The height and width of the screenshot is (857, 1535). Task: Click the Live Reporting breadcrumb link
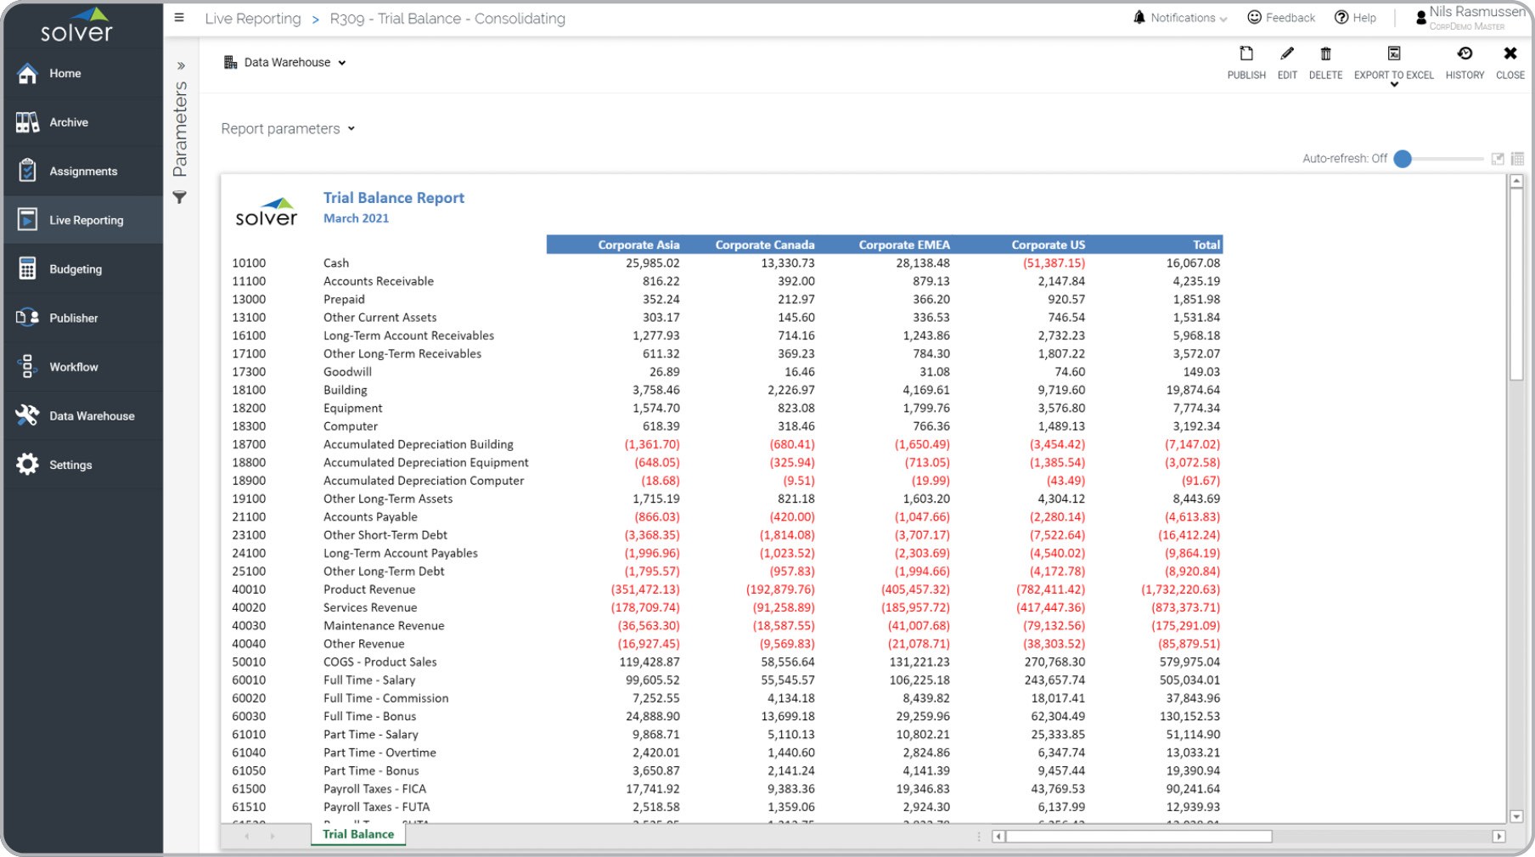(x=253, y=19)
